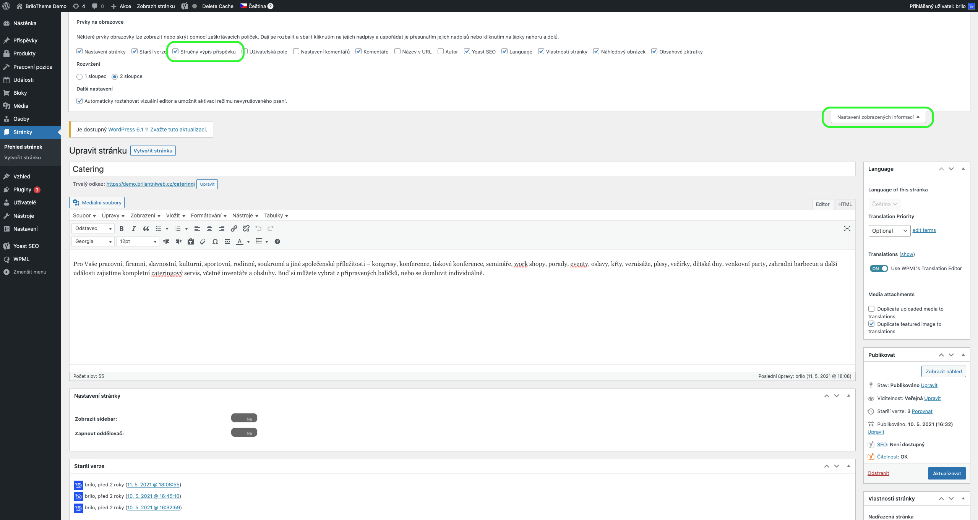Insert special character with Omega icon
Screen dimensions: 978x520
pyautogui.click(x=215, y=241)
